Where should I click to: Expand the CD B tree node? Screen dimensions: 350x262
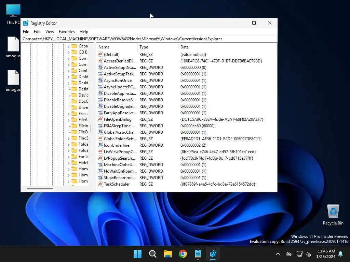pos(68,52)
